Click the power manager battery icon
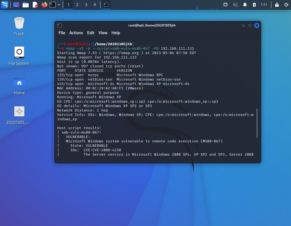 pyautogui.click(x=254, y=5)
